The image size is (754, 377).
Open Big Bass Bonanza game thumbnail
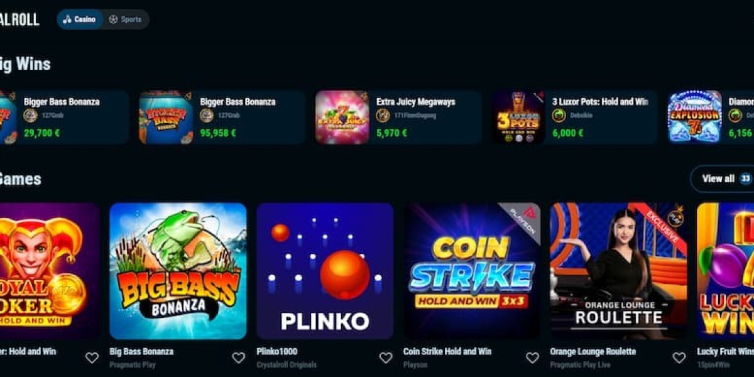click(178, 271)
